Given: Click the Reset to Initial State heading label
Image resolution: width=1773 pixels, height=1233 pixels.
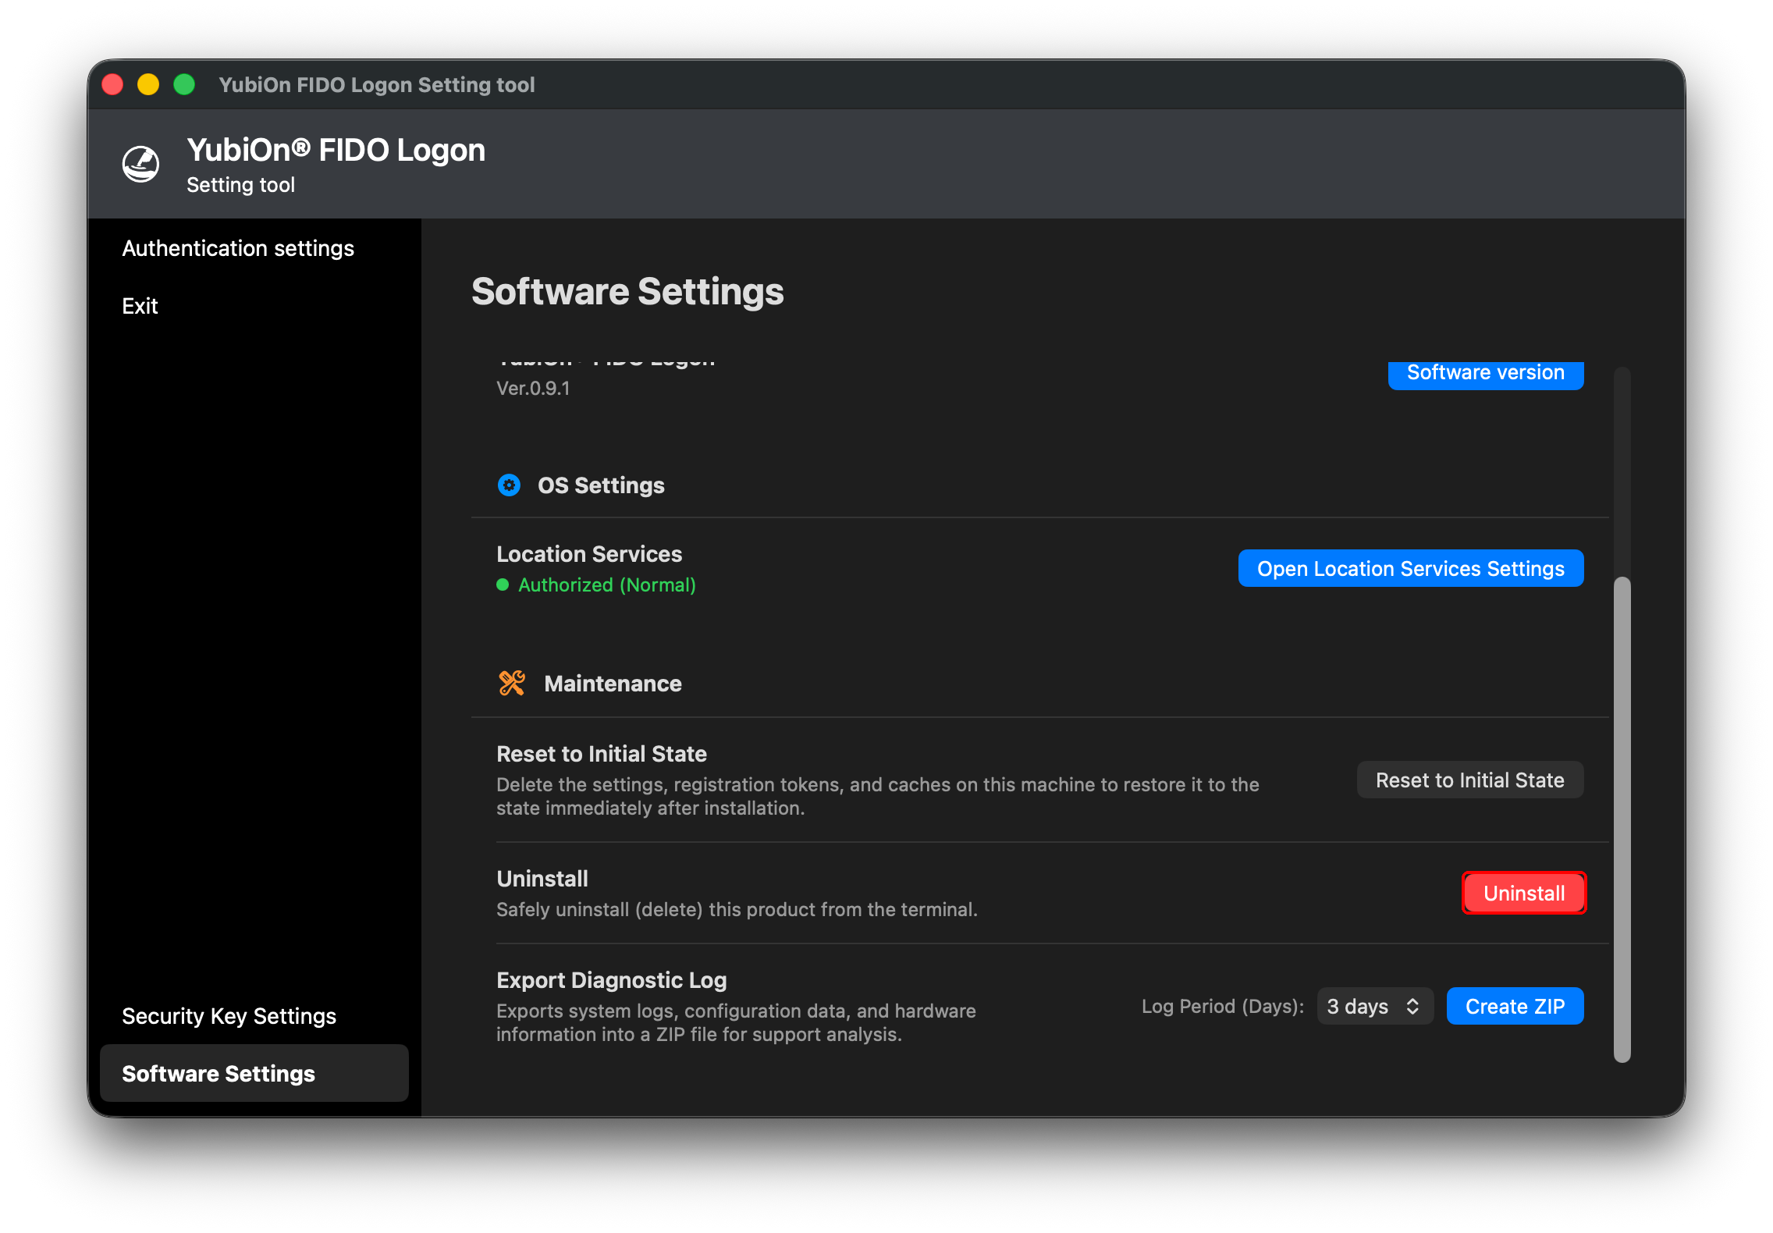Looking at the screenshot, I should click(602, 754).
